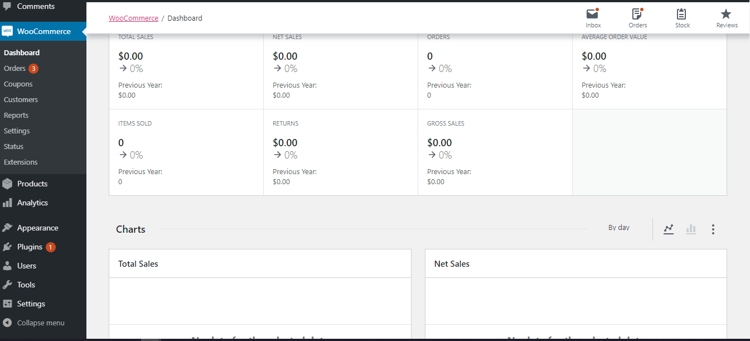Switch charts to bar chart view
This screenshot has width=750, height=341.
click(691, 229)
